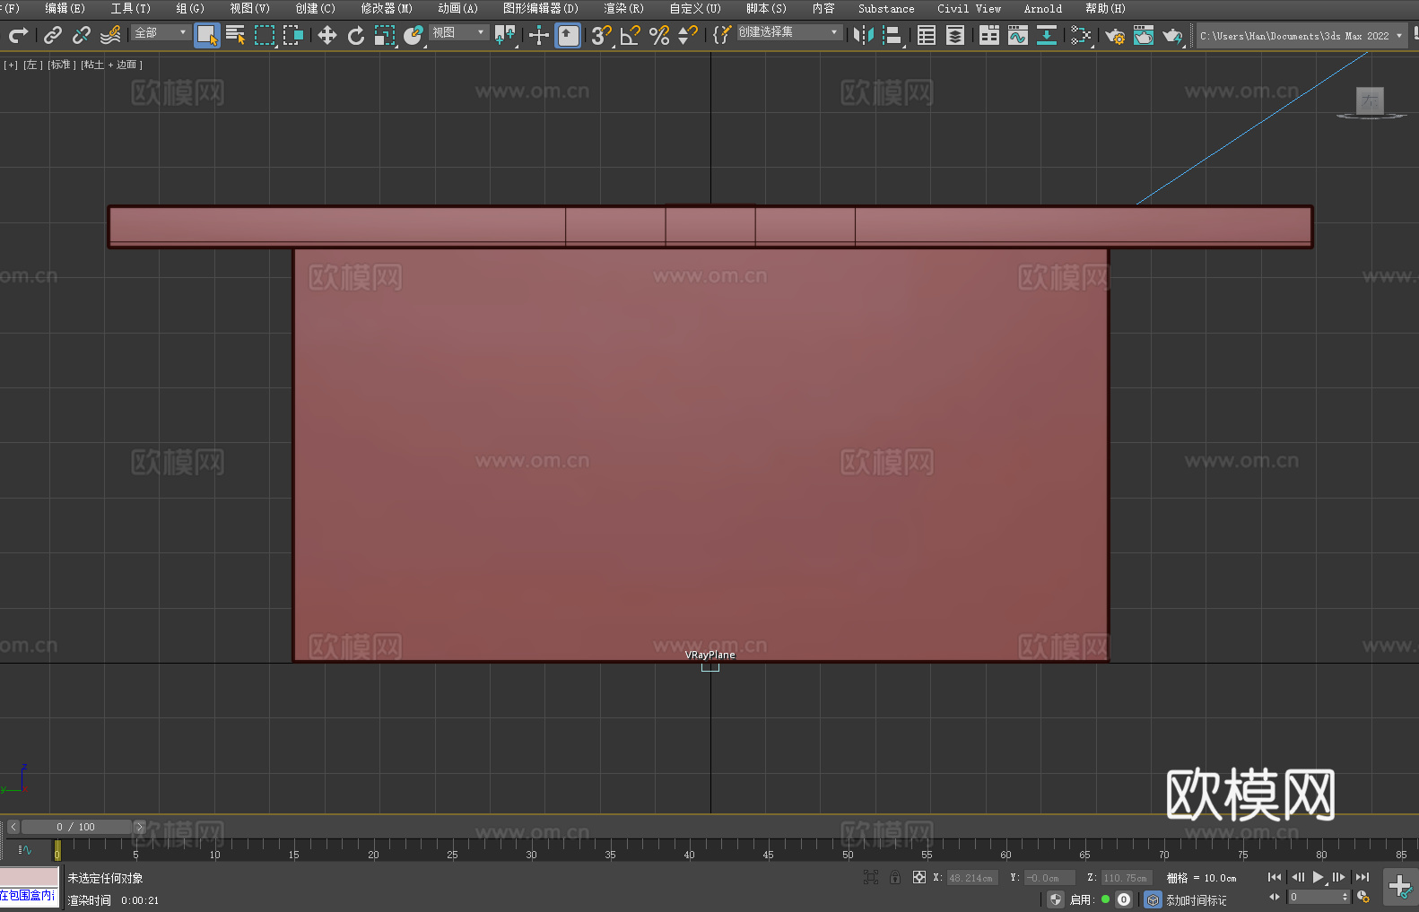The width and height of the screenshot is (1419, 912).
Task: Click the Align tool icon
Action: pyautogui.click(x=892, y=35)
